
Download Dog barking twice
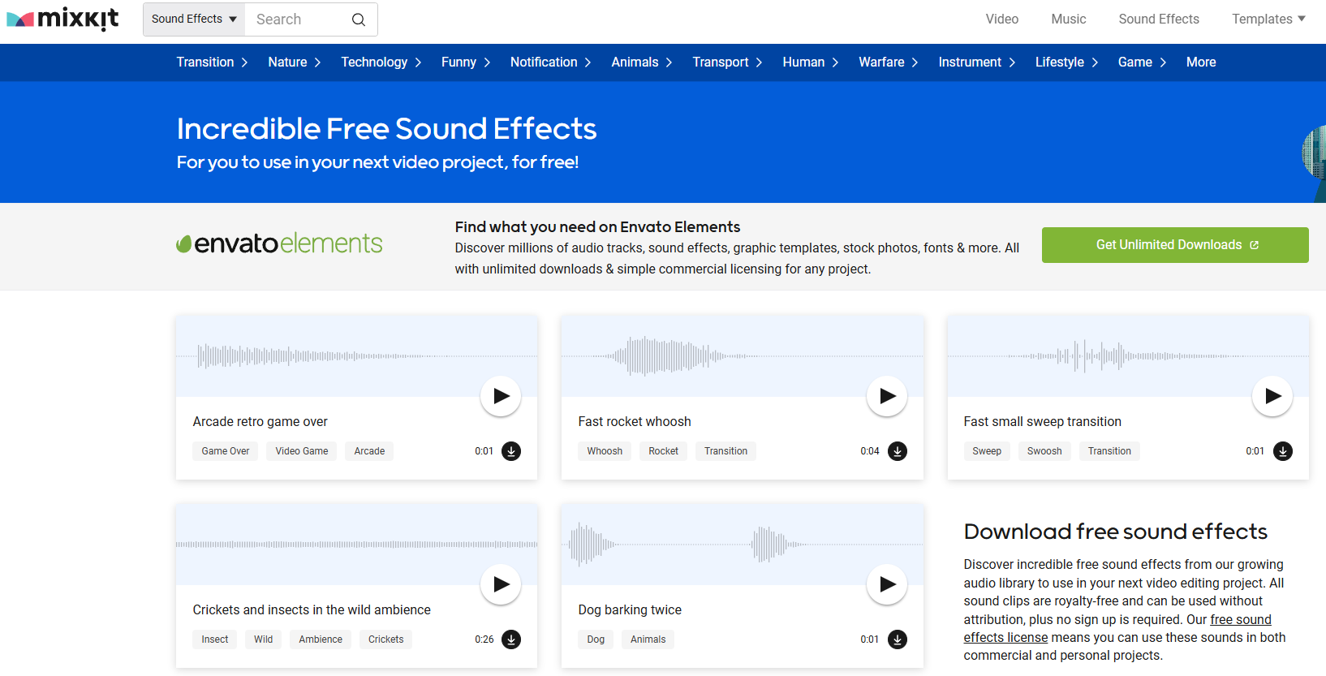(898, 639)
